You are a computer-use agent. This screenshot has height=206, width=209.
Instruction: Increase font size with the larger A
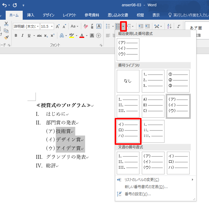click(x=58, y=26)
